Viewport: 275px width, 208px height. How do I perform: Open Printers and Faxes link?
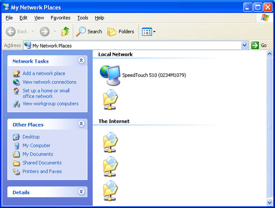click(42, 171)
